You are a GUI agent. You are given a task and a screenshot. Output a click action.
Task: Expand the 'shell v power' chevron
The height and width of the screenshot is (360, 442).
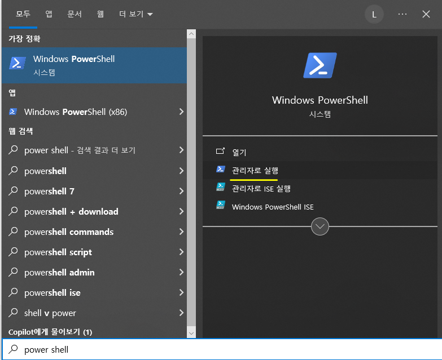point(182,313)
